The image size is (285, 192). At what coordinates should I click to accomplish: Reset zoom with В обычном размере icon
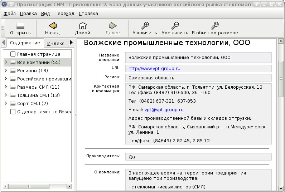coord(215,26)
